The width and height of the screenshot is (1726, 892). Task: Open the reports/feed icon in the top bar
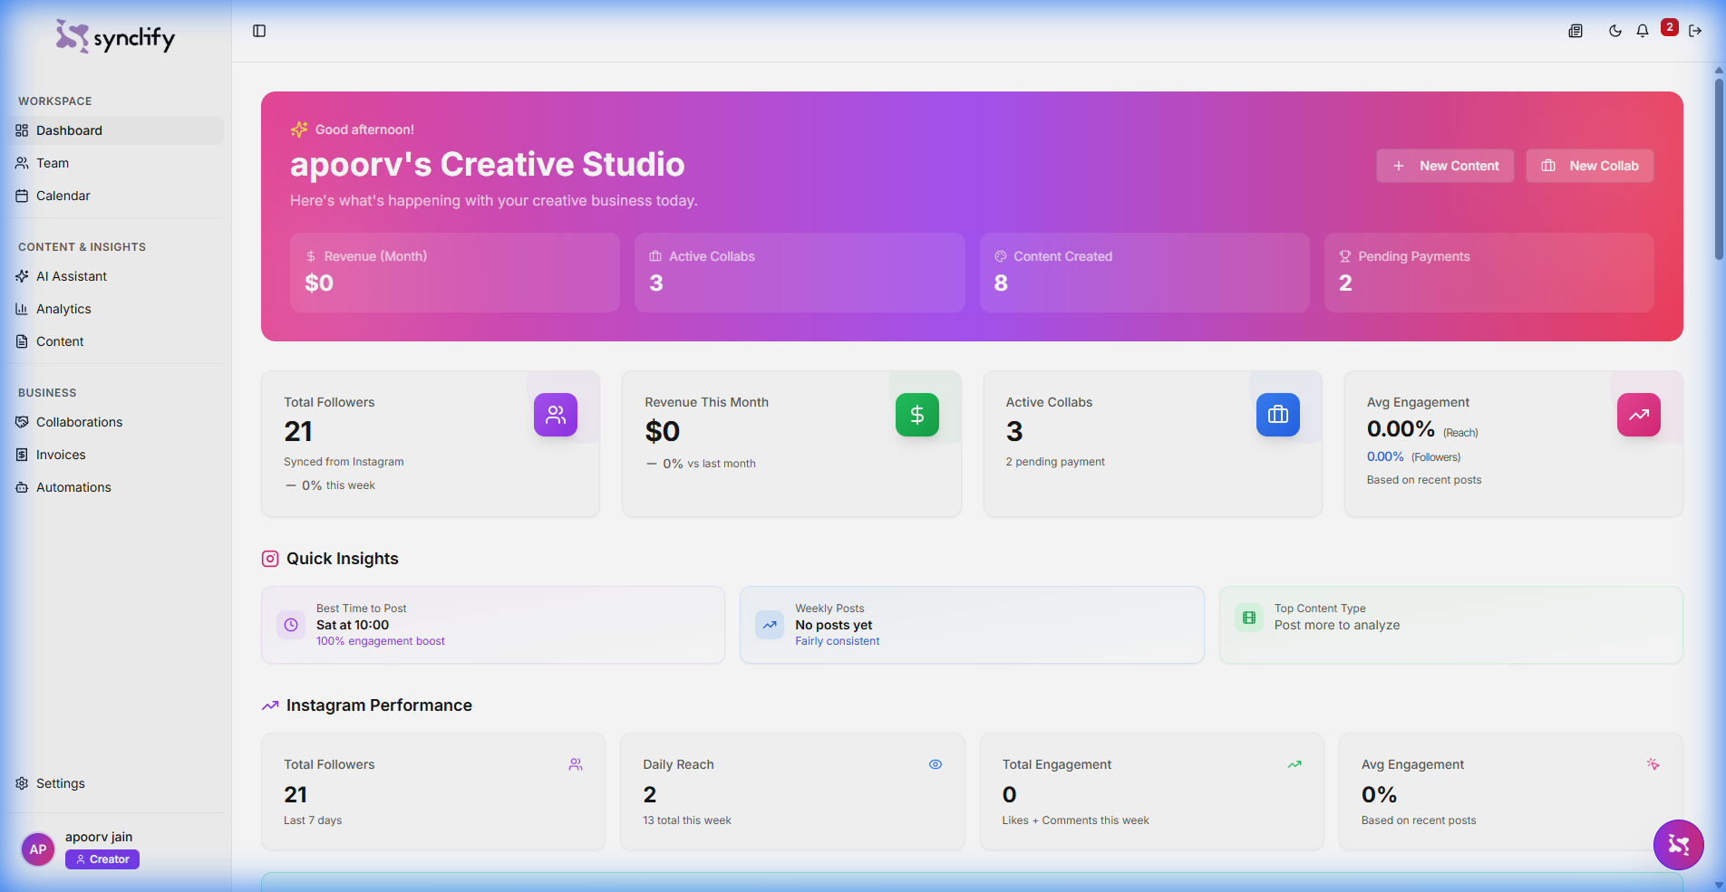click(1575, 30)
